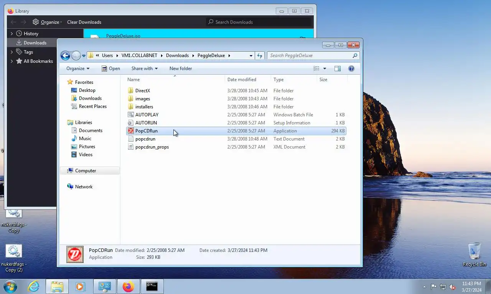The width and height of the screenshot is (491, 294).
Task: Switch to Firefox from the taskbar
Action: coord(128,286)
